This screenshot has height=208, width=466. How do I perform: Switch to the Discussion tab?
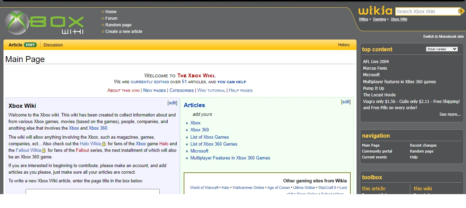coord(53,45)
